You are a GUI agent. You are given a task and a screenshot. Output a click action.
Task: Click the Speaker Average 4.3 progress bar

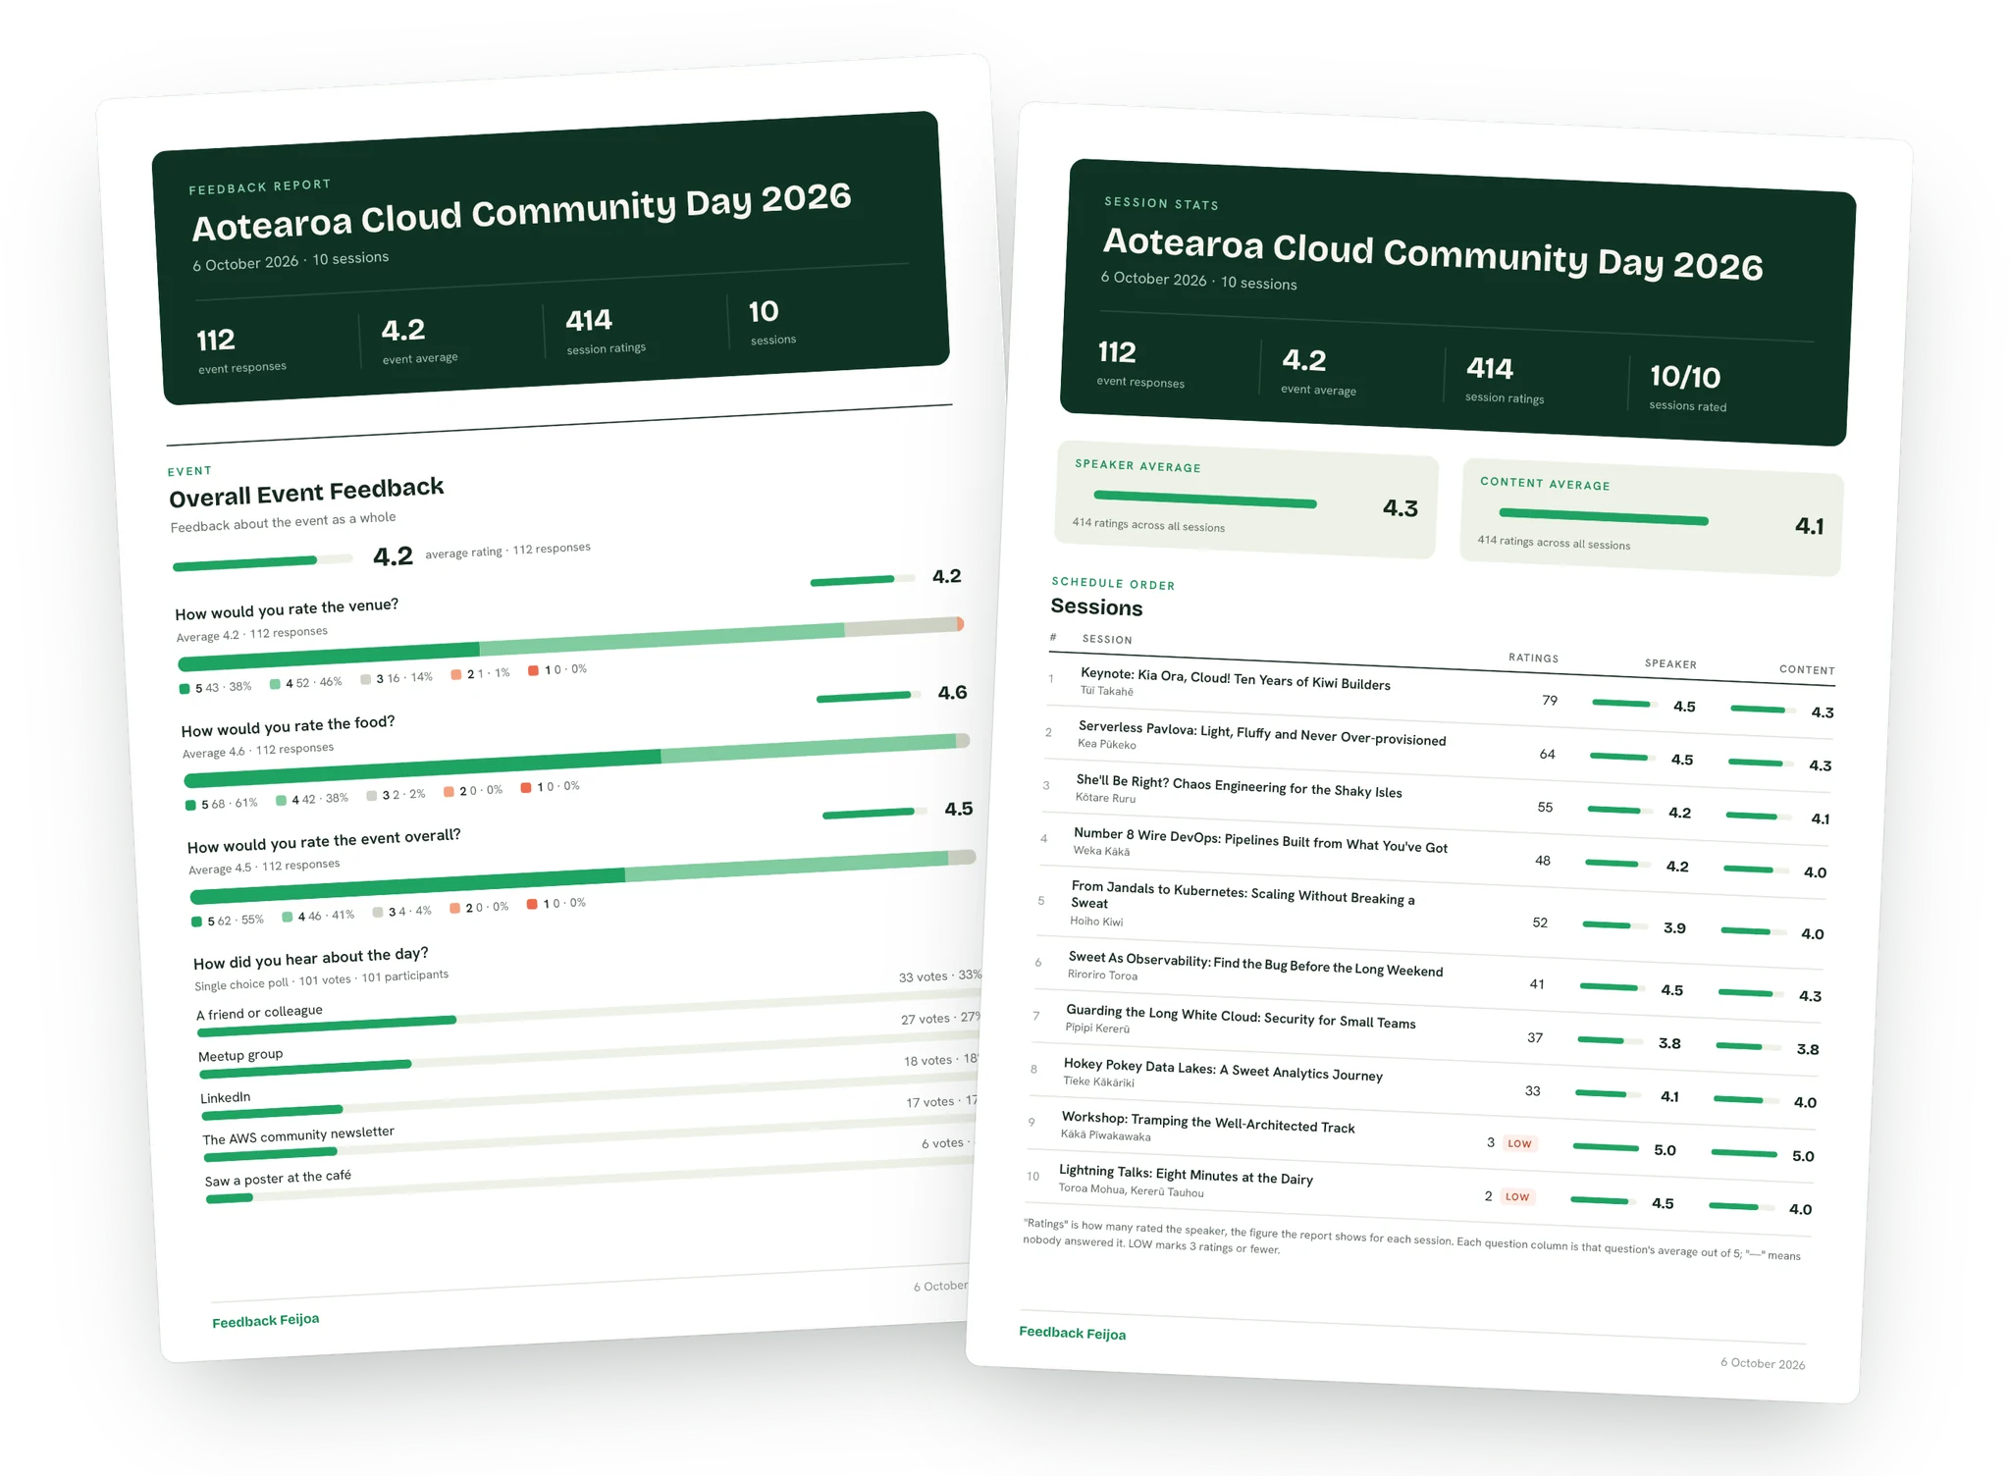click(1205, 500)
